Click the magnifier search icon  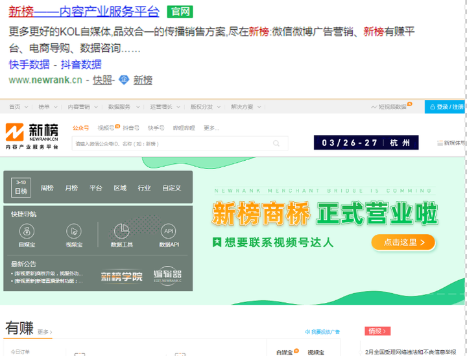tap(276, 143)
